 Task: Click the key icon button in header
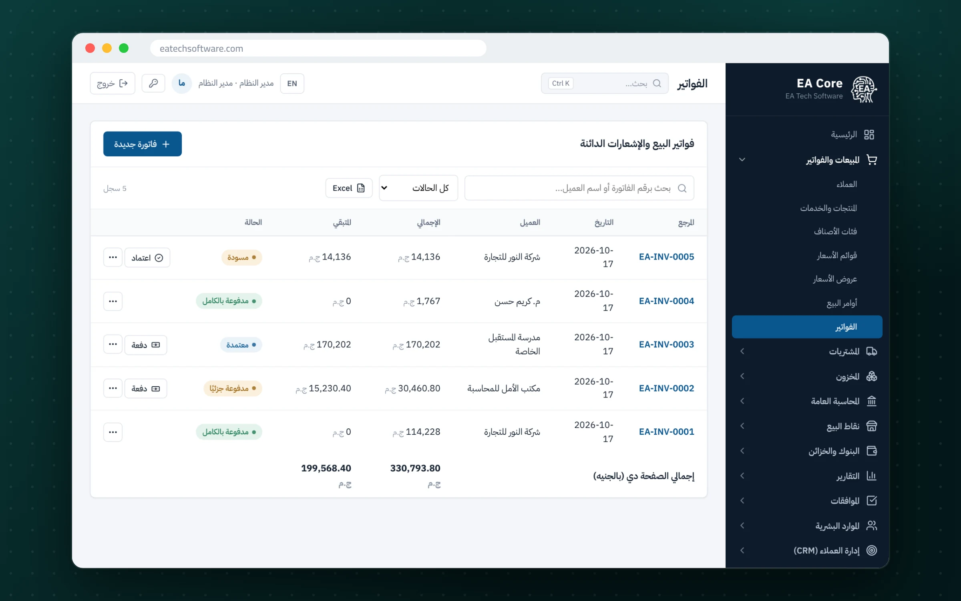tap(153, 83)
